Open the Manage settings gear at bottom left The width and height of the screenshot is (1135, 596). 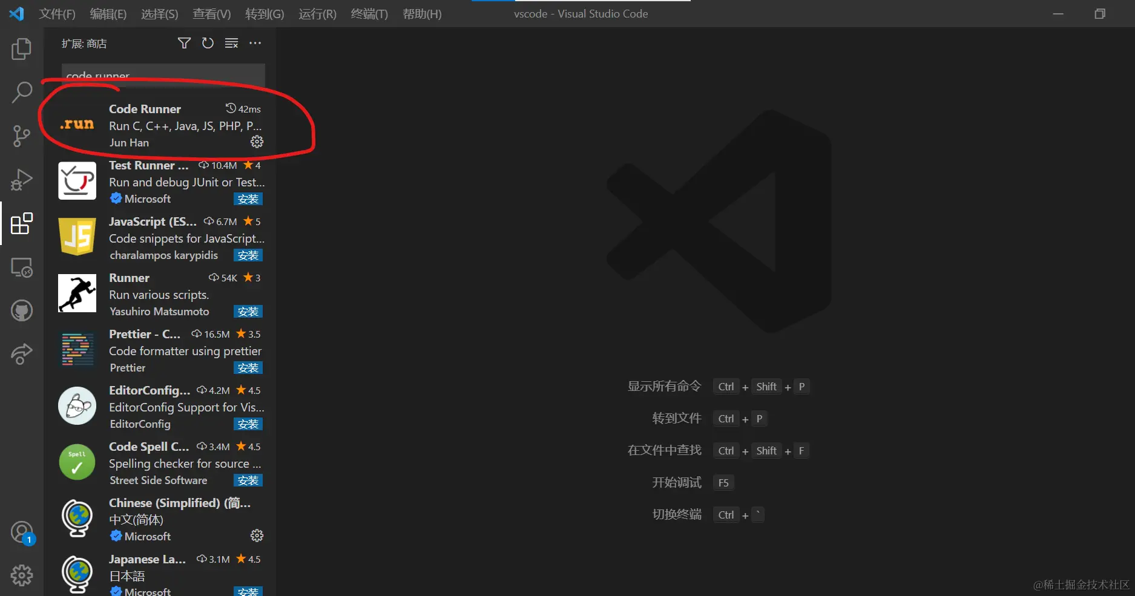(x=22, y=575)
